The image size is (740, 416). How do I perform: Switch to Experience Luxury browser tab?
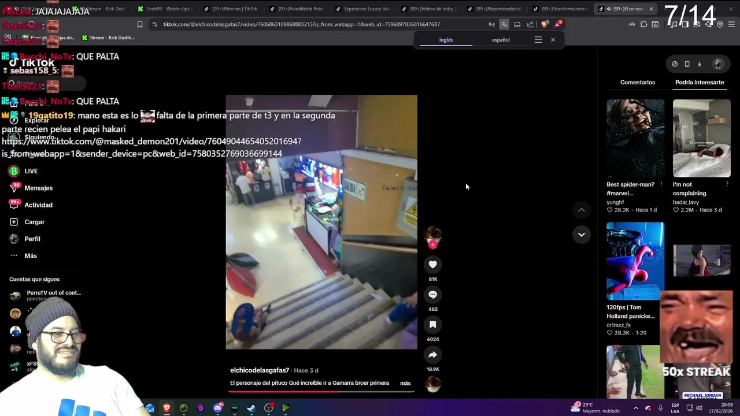click(363, 9)
